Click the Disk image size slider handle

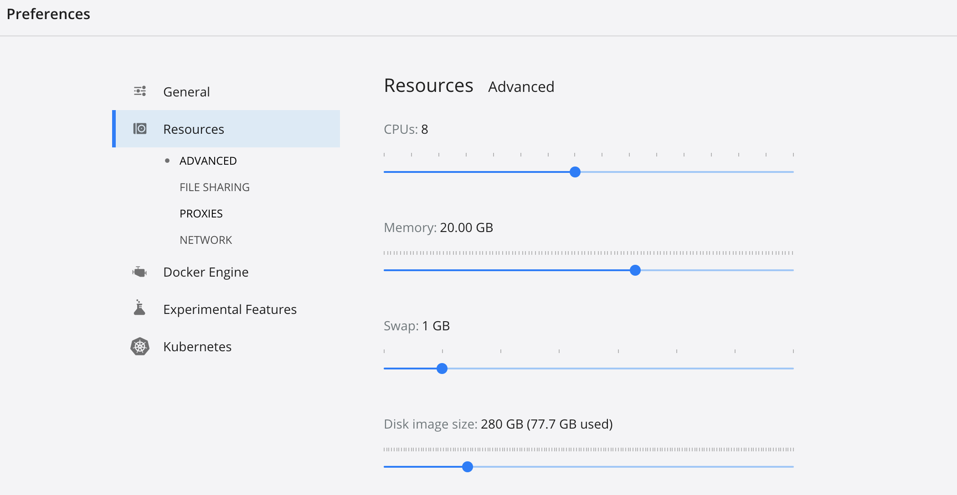(x=468, y=467)
